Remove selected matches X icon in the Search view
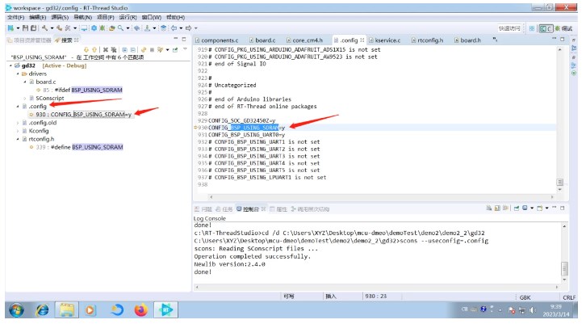586x324 pixels. click(106, 49)
